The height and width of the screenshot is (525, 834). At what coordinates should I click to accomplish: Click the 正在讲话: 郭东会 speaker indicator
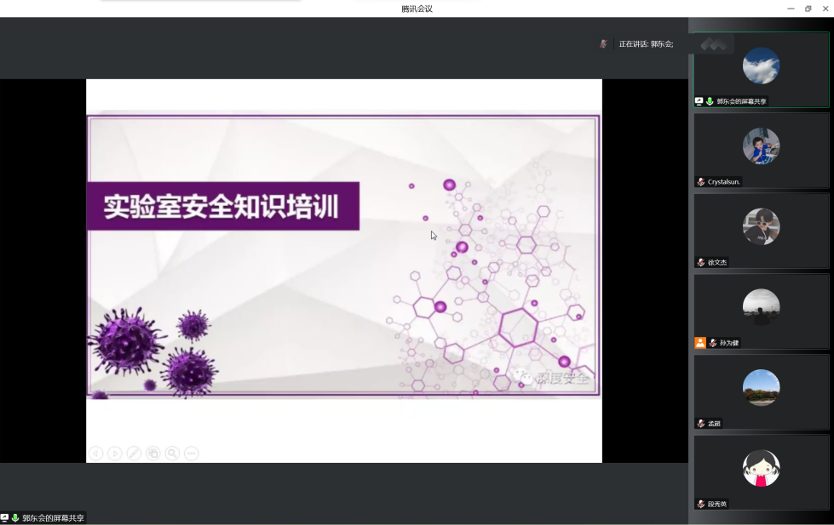click(646, 44)
